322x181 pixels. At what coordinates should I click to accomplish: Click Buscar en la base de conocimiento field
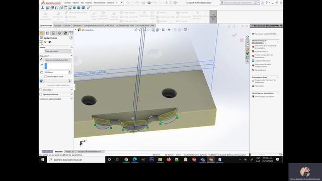(x=238, y=3)
